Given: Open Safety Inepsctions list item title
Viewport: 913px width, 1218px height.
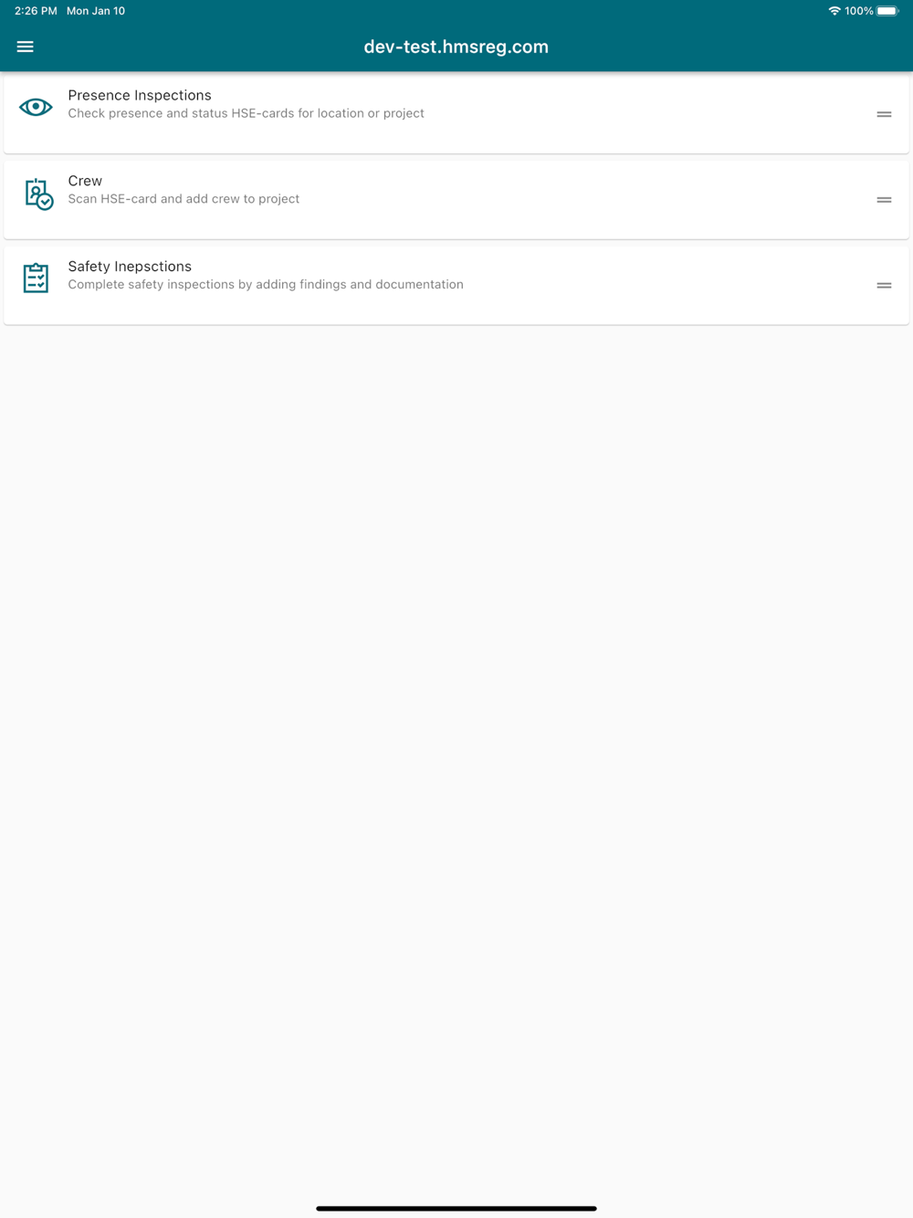Looking at the screenshot, I should point(130,267).
